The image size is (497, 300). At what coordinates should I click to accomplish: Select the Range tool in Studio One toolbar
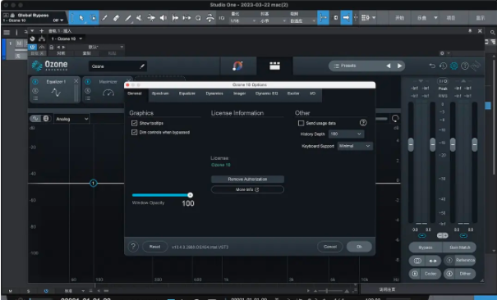(94, 18)
